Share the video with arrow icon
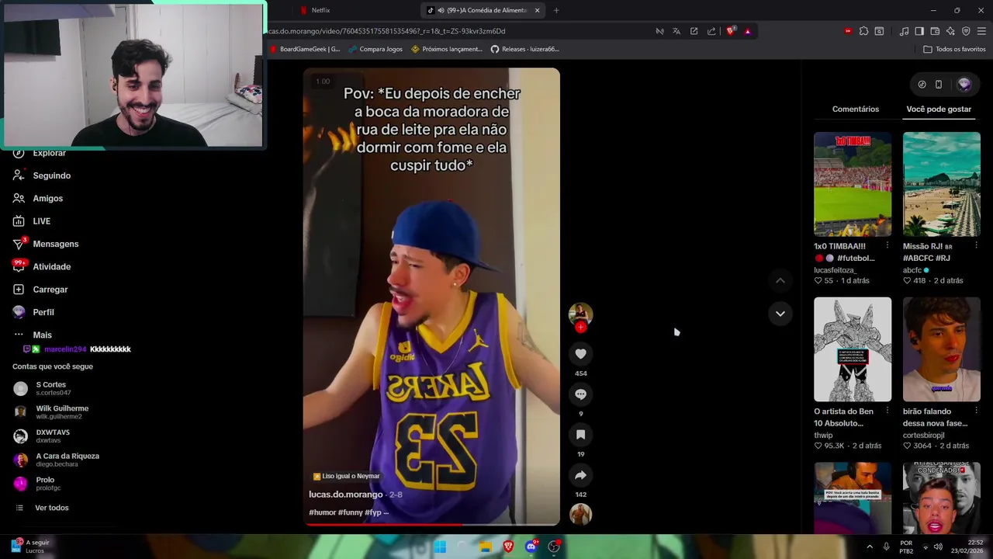This screenshot has width=993, height=559. point(580,475)
